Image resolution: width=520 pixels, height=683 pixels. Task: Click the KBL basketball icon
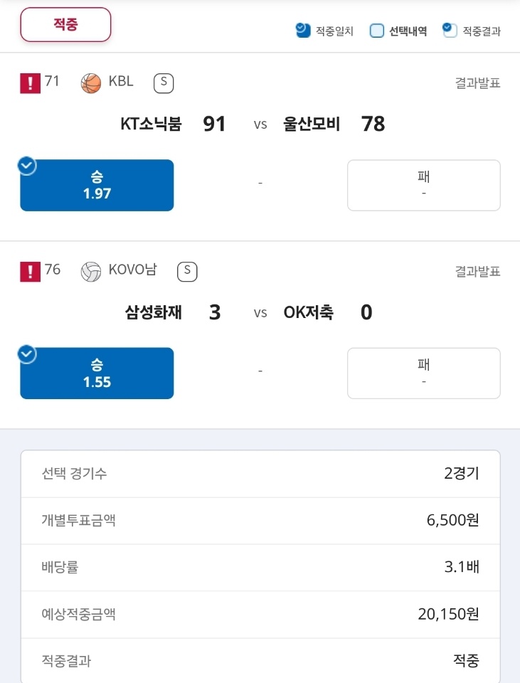click(91, 83)
